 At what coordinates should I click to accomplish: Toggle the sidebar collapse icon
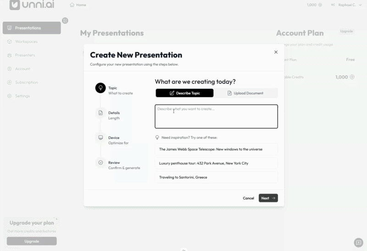tap(65, 21)
